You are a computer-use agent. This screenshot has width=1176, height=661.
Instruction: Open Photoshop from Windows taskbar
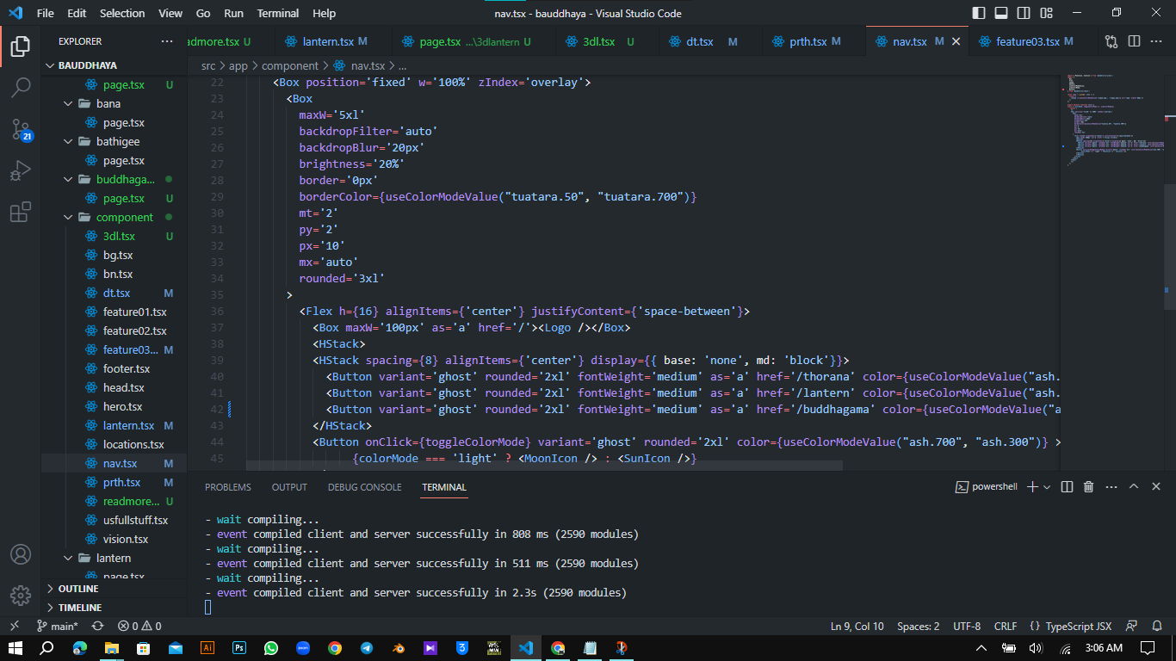pyautogui.click(x=239, y=648)
